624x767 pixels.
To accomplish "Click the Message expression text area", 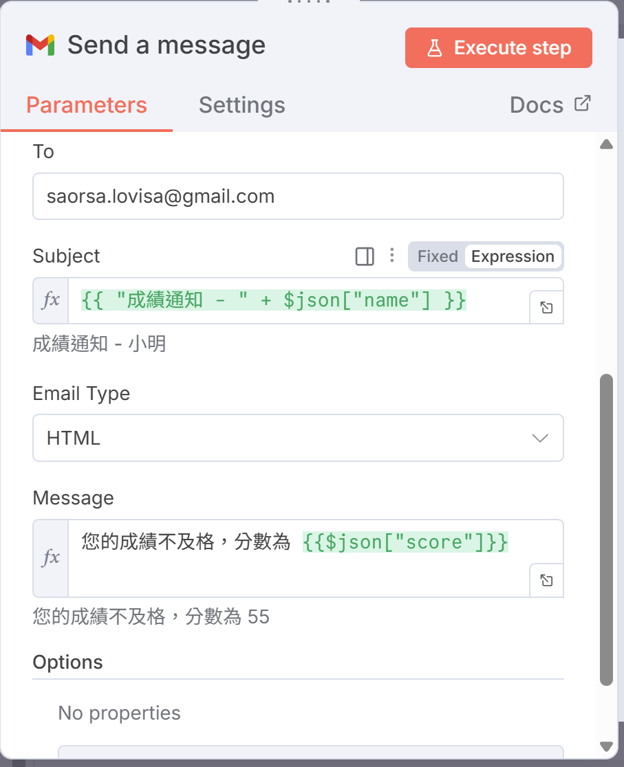I will [x=296, y=557].
